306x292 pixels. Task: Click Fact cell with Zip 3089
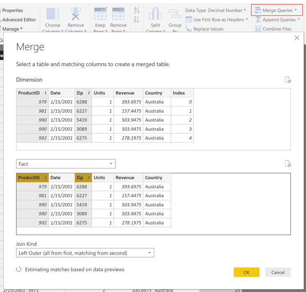(83, 213)
